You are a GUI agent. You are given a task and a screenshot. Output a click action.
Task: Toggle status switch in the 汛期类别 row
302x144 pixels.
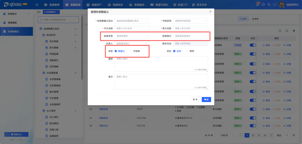(253, 109)
